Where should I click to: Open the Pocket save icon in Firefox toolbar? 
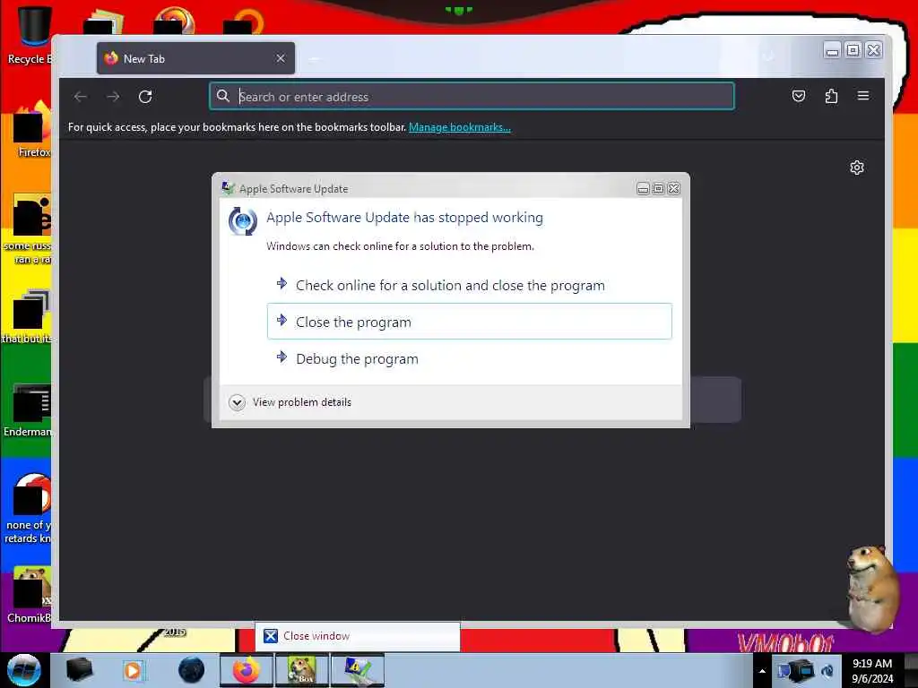pyautogui.click(x=799, y=96)
